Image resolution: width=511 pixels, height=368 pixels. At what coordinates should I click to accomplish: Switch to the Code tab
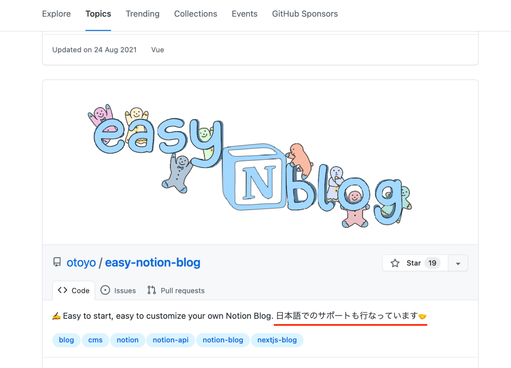[74, 290]
